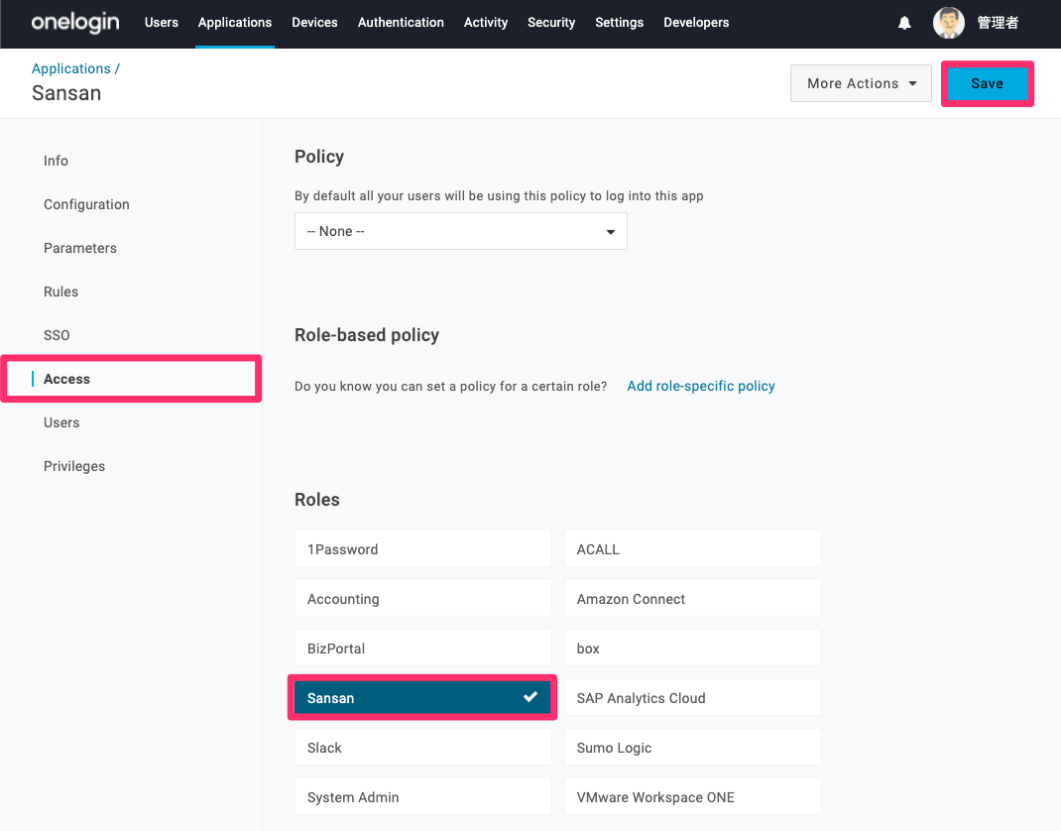Toggle the box role
1061x831 pixels.
[x=693, y=648]
